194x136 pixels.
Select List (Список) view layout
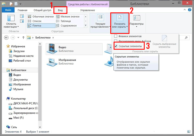[x=30, y=21]
